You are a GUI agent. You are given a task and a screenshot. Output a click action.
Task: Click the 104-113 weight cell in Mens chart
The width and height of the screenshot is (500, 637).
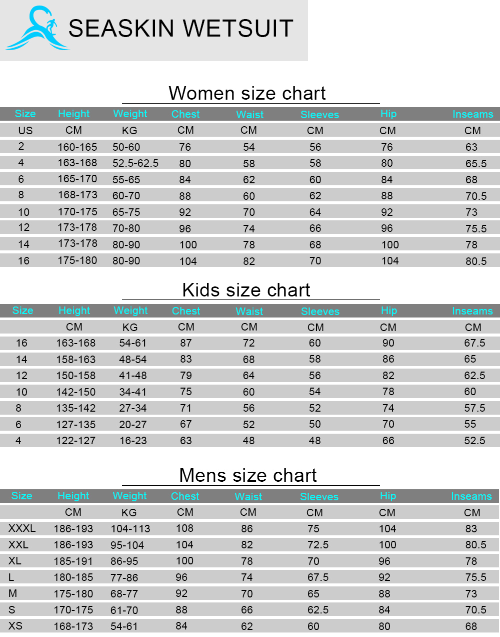(130, 529)
